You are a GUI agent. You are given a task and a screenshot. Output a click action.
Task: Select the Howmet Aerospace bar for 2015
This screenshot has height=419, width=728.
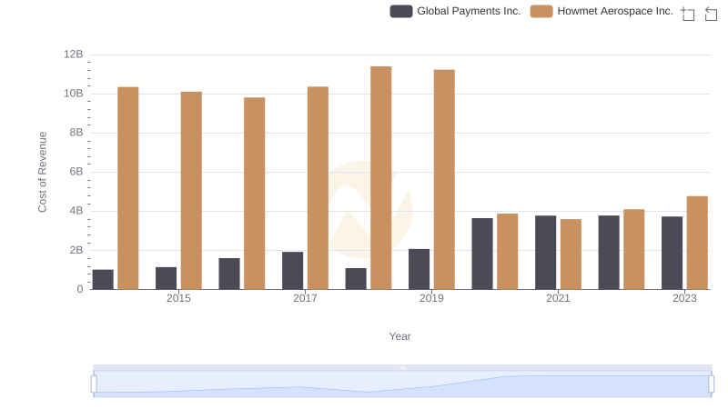191,191
